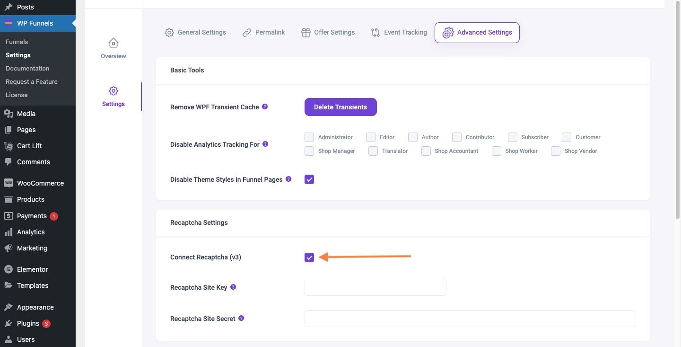Screen dimensions: 681x347
Task: Open the Offer Settings tab
Action: click(328, 33)
